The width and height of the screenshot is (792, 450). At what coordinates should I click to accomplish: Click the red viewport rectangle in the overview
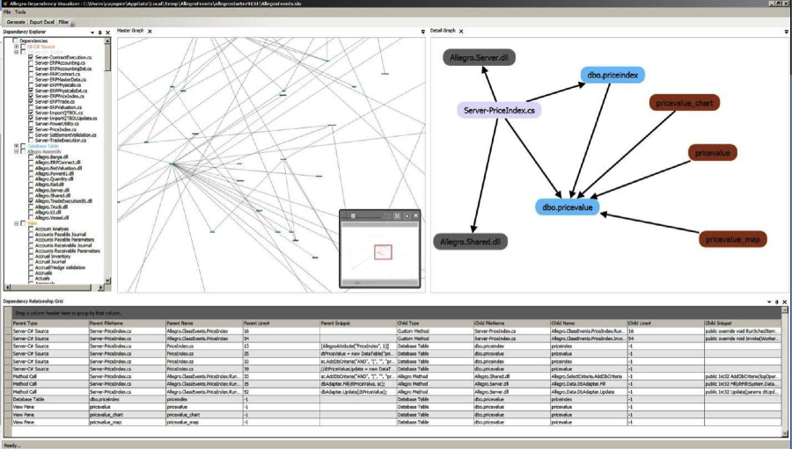click(383, 251)
